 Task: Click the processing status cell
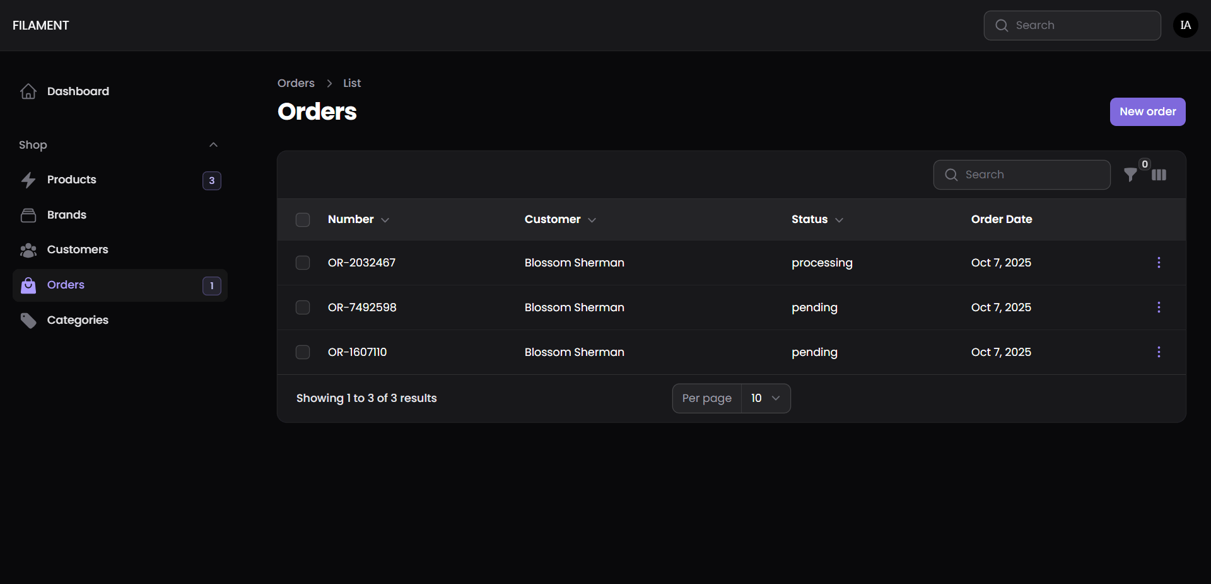point(822,263)
